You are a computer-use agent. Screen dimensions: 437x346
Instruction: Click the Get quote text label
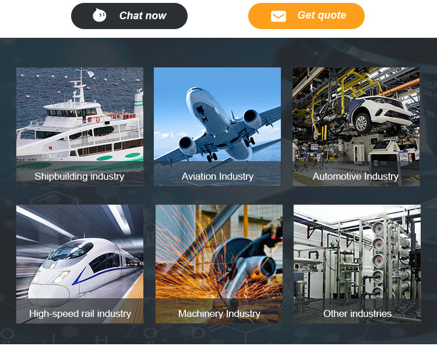322,15
